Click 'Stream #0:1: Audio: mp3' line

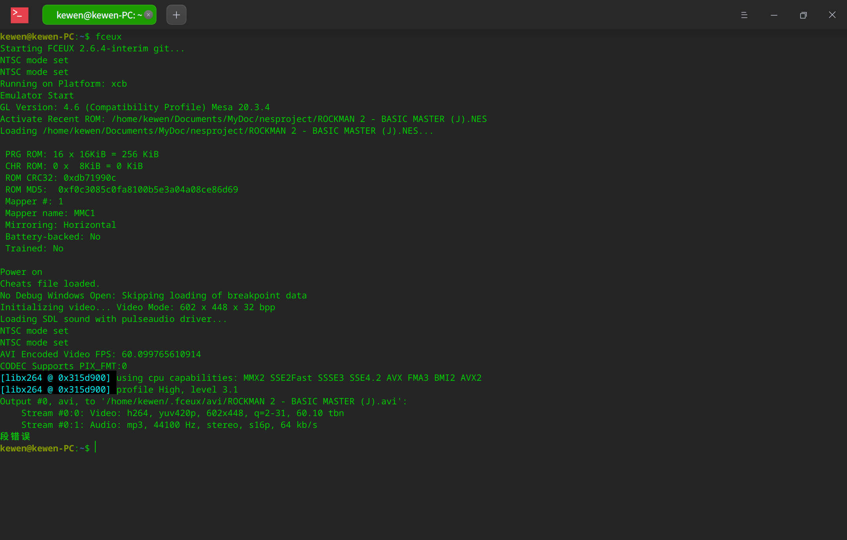click(169, 425)
